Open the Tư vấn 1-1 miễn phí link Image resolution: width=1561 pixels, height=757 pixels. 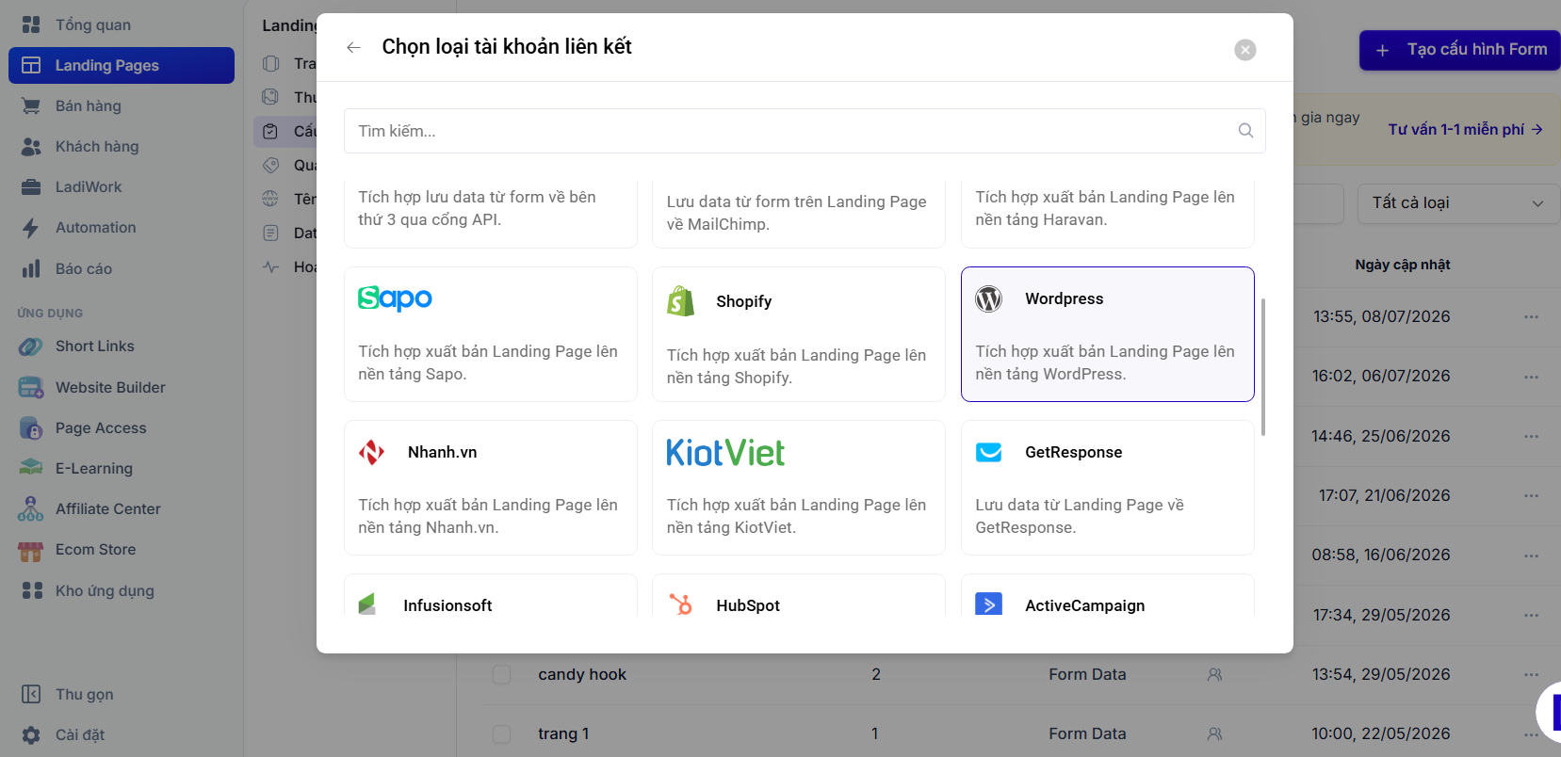pyautogui.click(x=1465, y=129)
